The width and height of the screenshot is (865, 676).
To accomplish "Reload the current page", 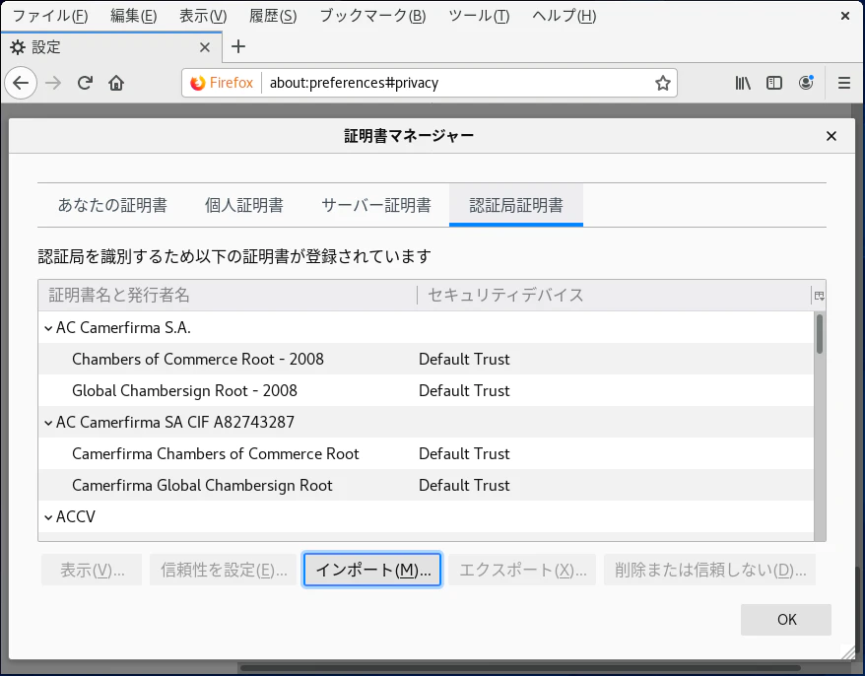I will pos(86,83).
